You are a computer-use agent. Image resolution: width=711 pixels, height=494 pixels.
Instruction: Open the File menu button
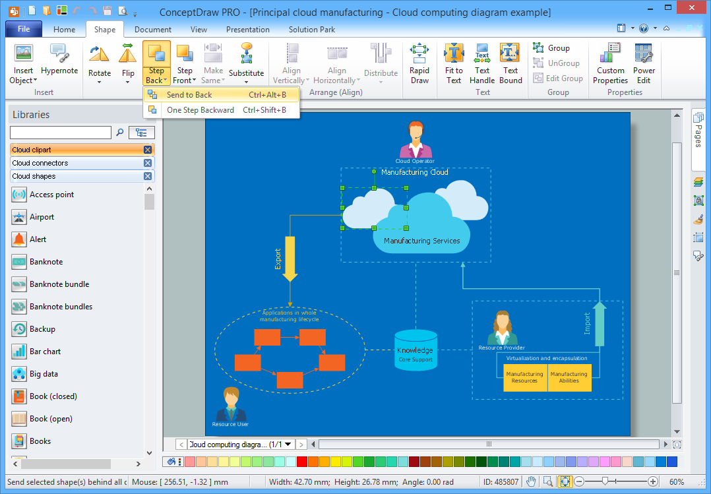tap(24, 30)
